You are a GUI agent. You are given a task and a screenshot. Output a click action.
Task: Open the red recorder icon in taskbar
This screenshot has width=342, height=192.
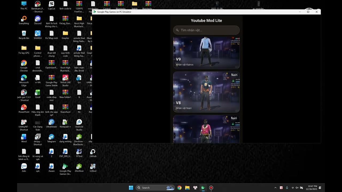tap(211, 188)
